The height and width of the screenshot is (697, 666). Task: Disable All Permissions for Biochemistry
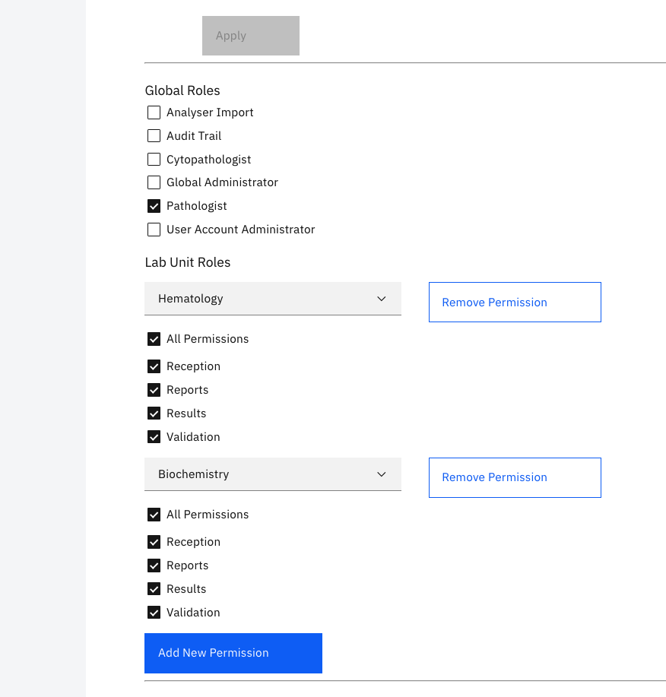coord(154,514)
